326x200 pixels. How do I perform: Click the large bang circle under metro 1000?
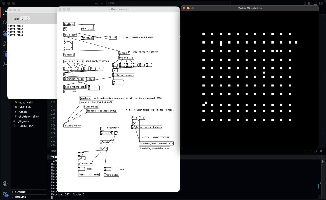(68, 46)
